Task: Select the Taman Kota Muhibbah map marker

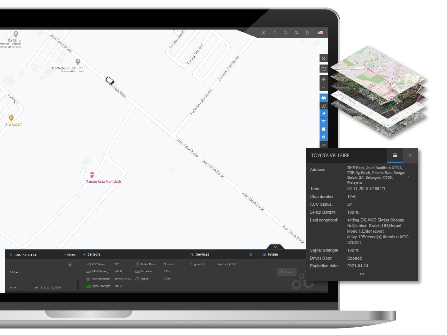Action: [x=92, y=175]
